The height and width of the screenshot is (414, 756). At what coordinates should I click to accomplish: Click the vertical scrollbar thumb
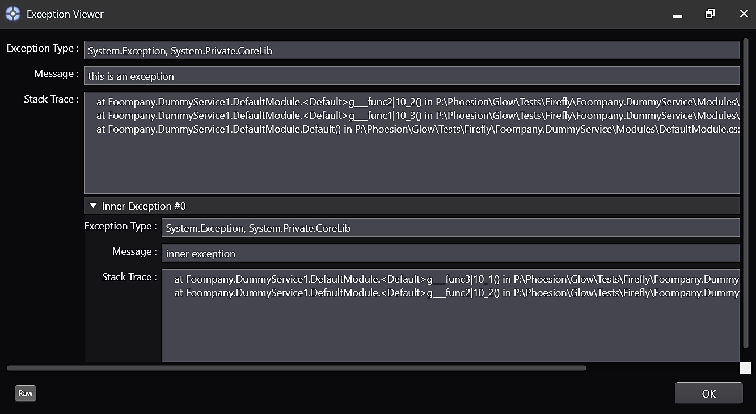(x=746, y=193)
